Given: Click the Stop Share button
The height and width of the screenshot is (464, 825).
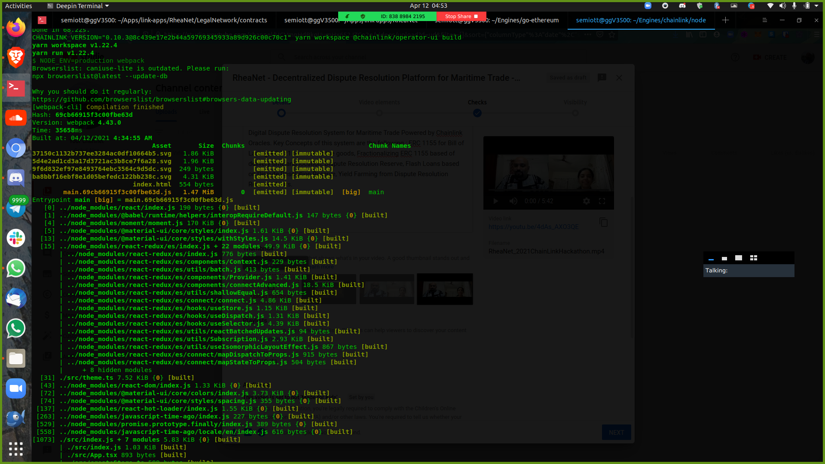Looking at the screenshot, I should (x=461, y=16).
